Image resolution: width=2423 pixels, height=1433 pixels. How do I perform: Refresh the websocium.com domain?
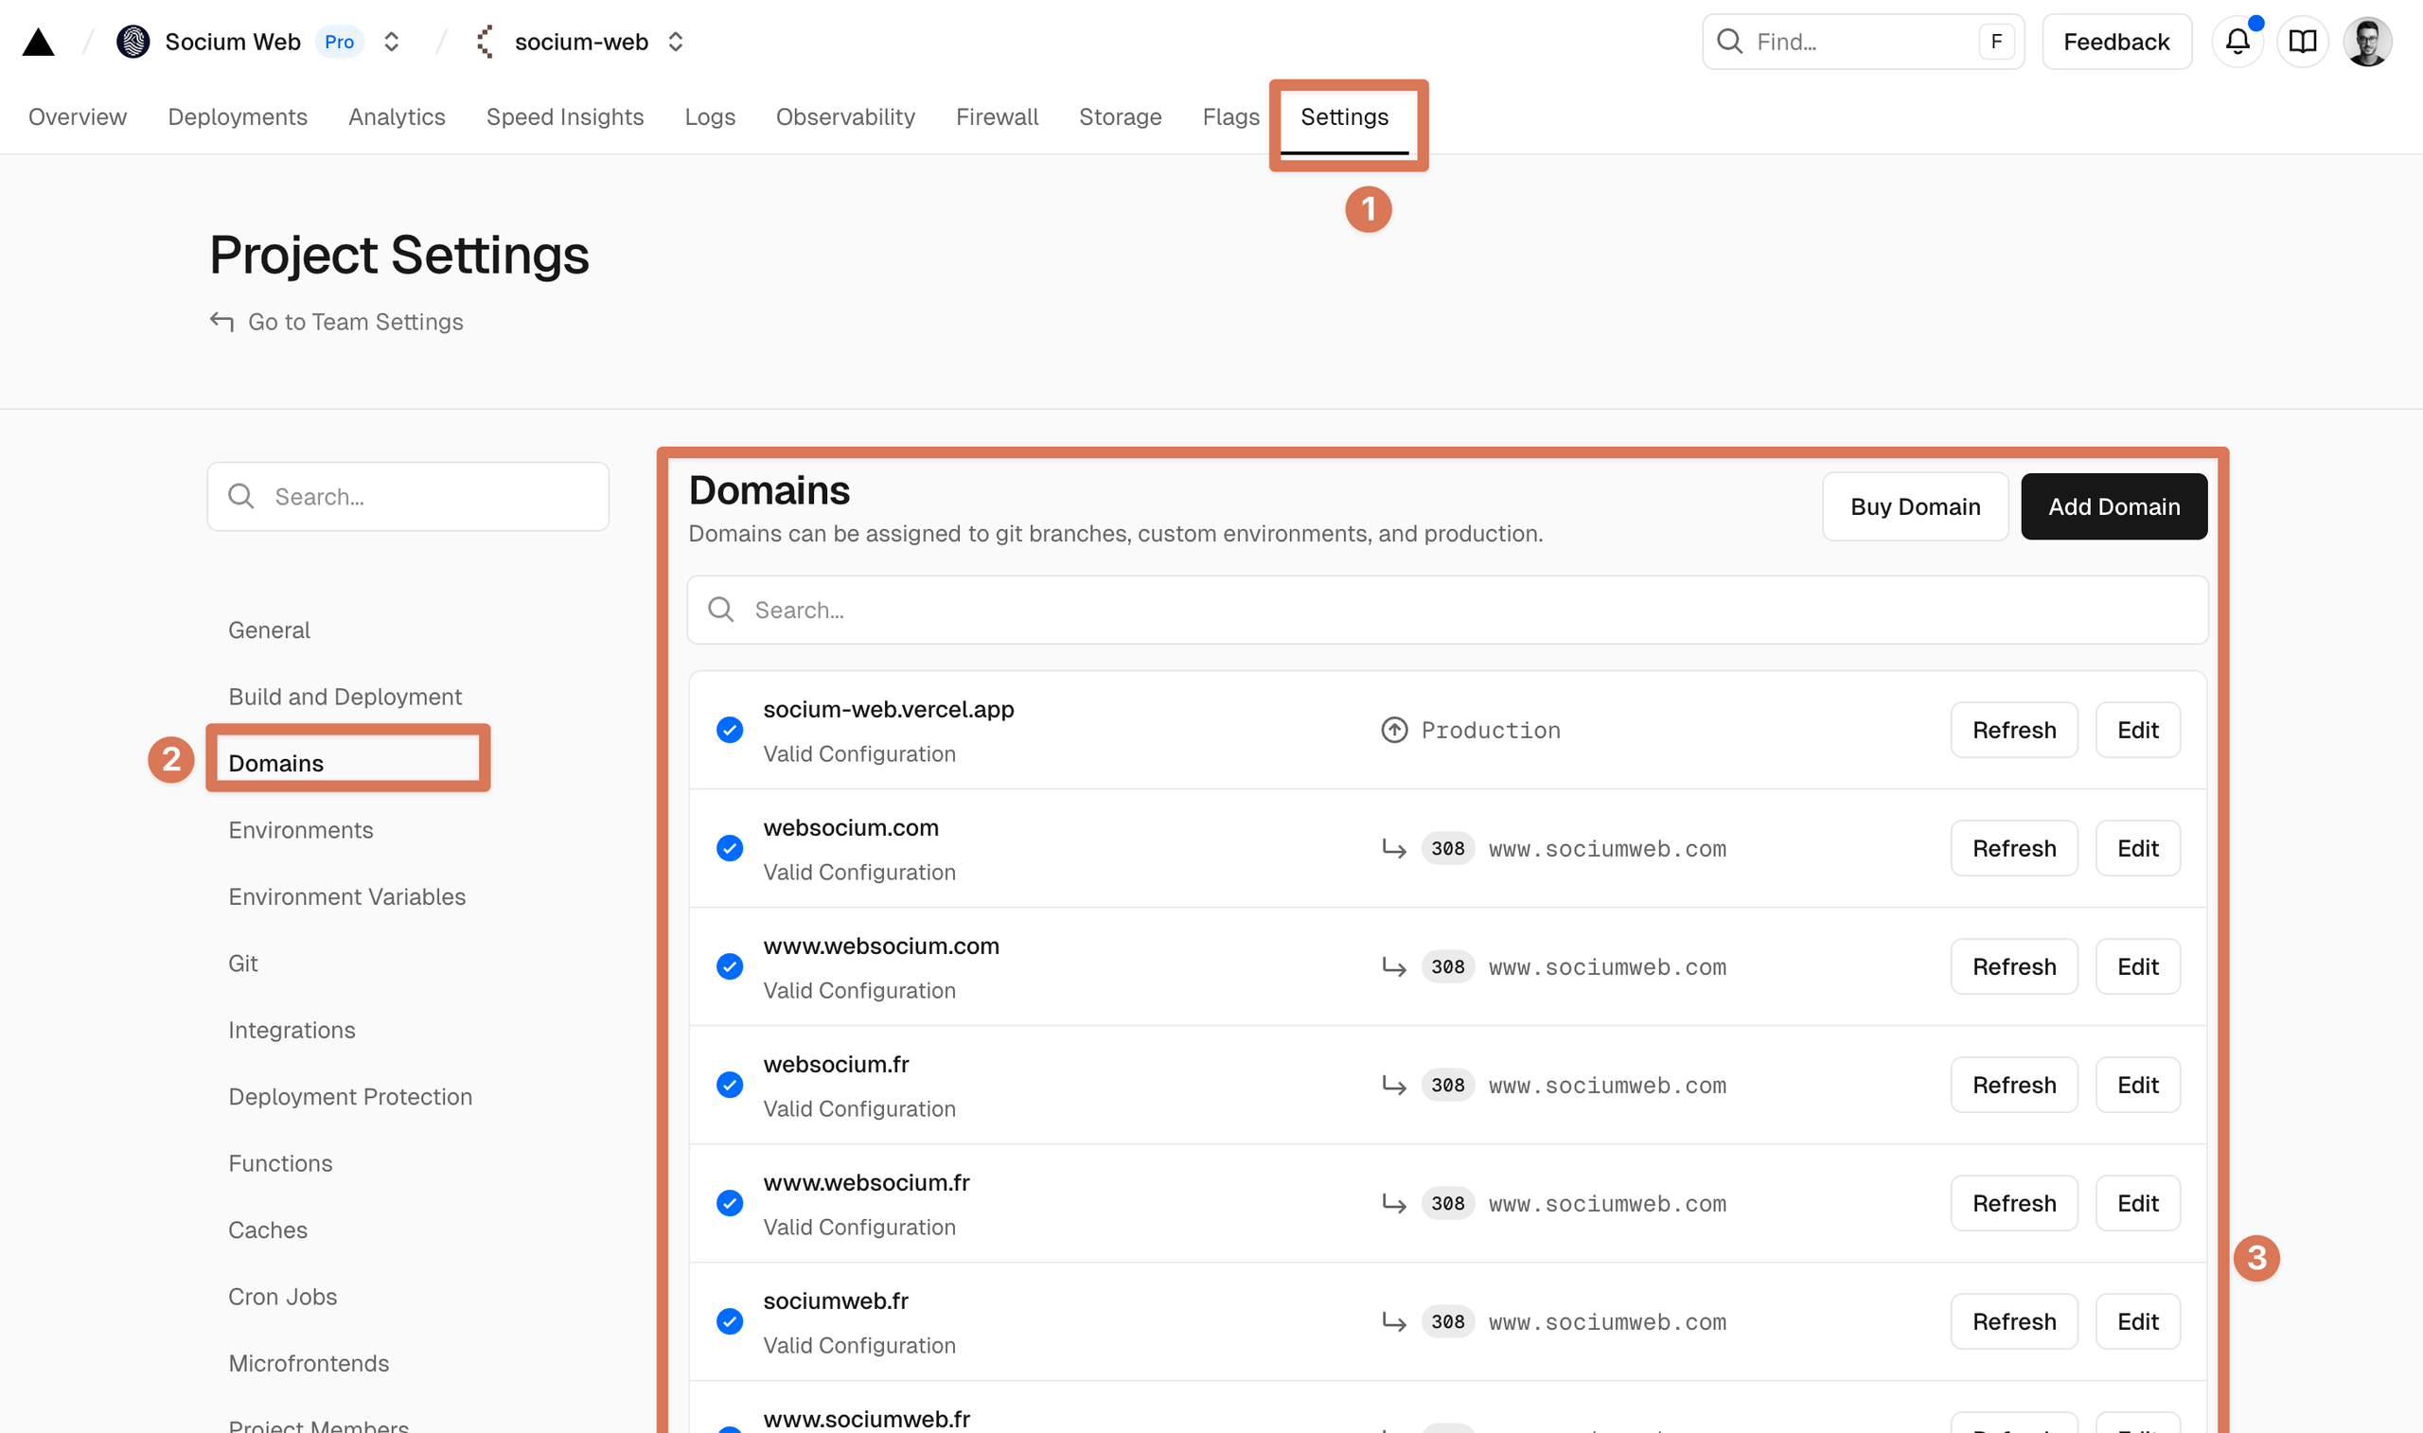(x=2015, y=849)
